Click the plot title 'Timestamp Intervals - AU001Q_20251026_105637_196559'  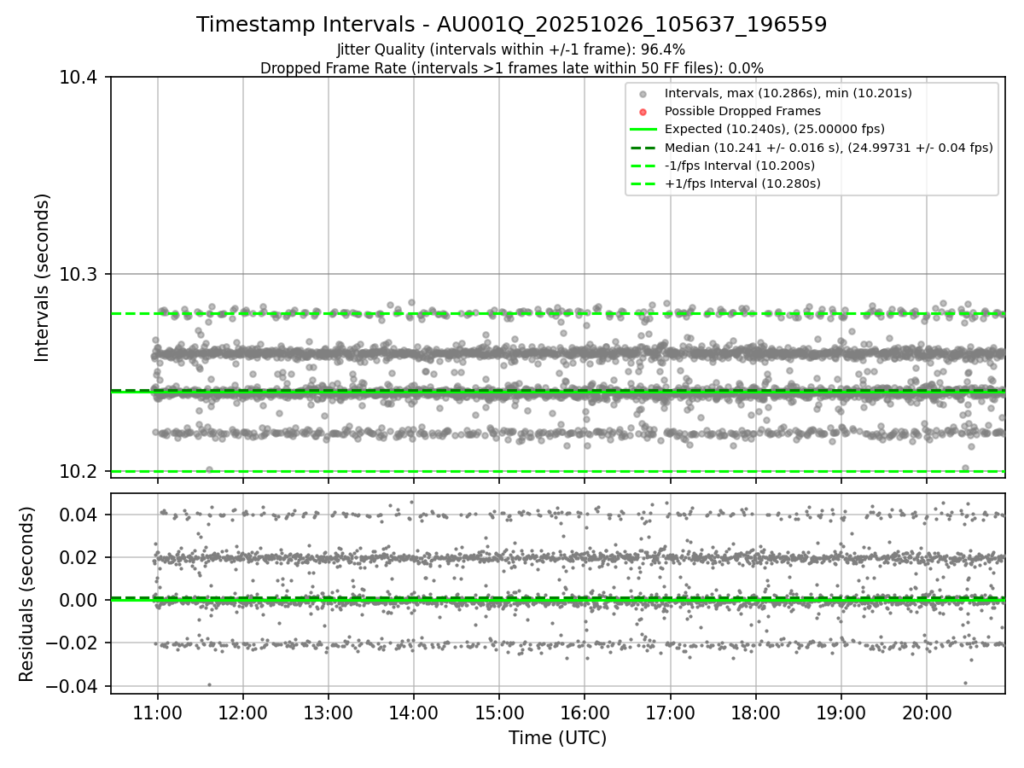coord(511,25)
